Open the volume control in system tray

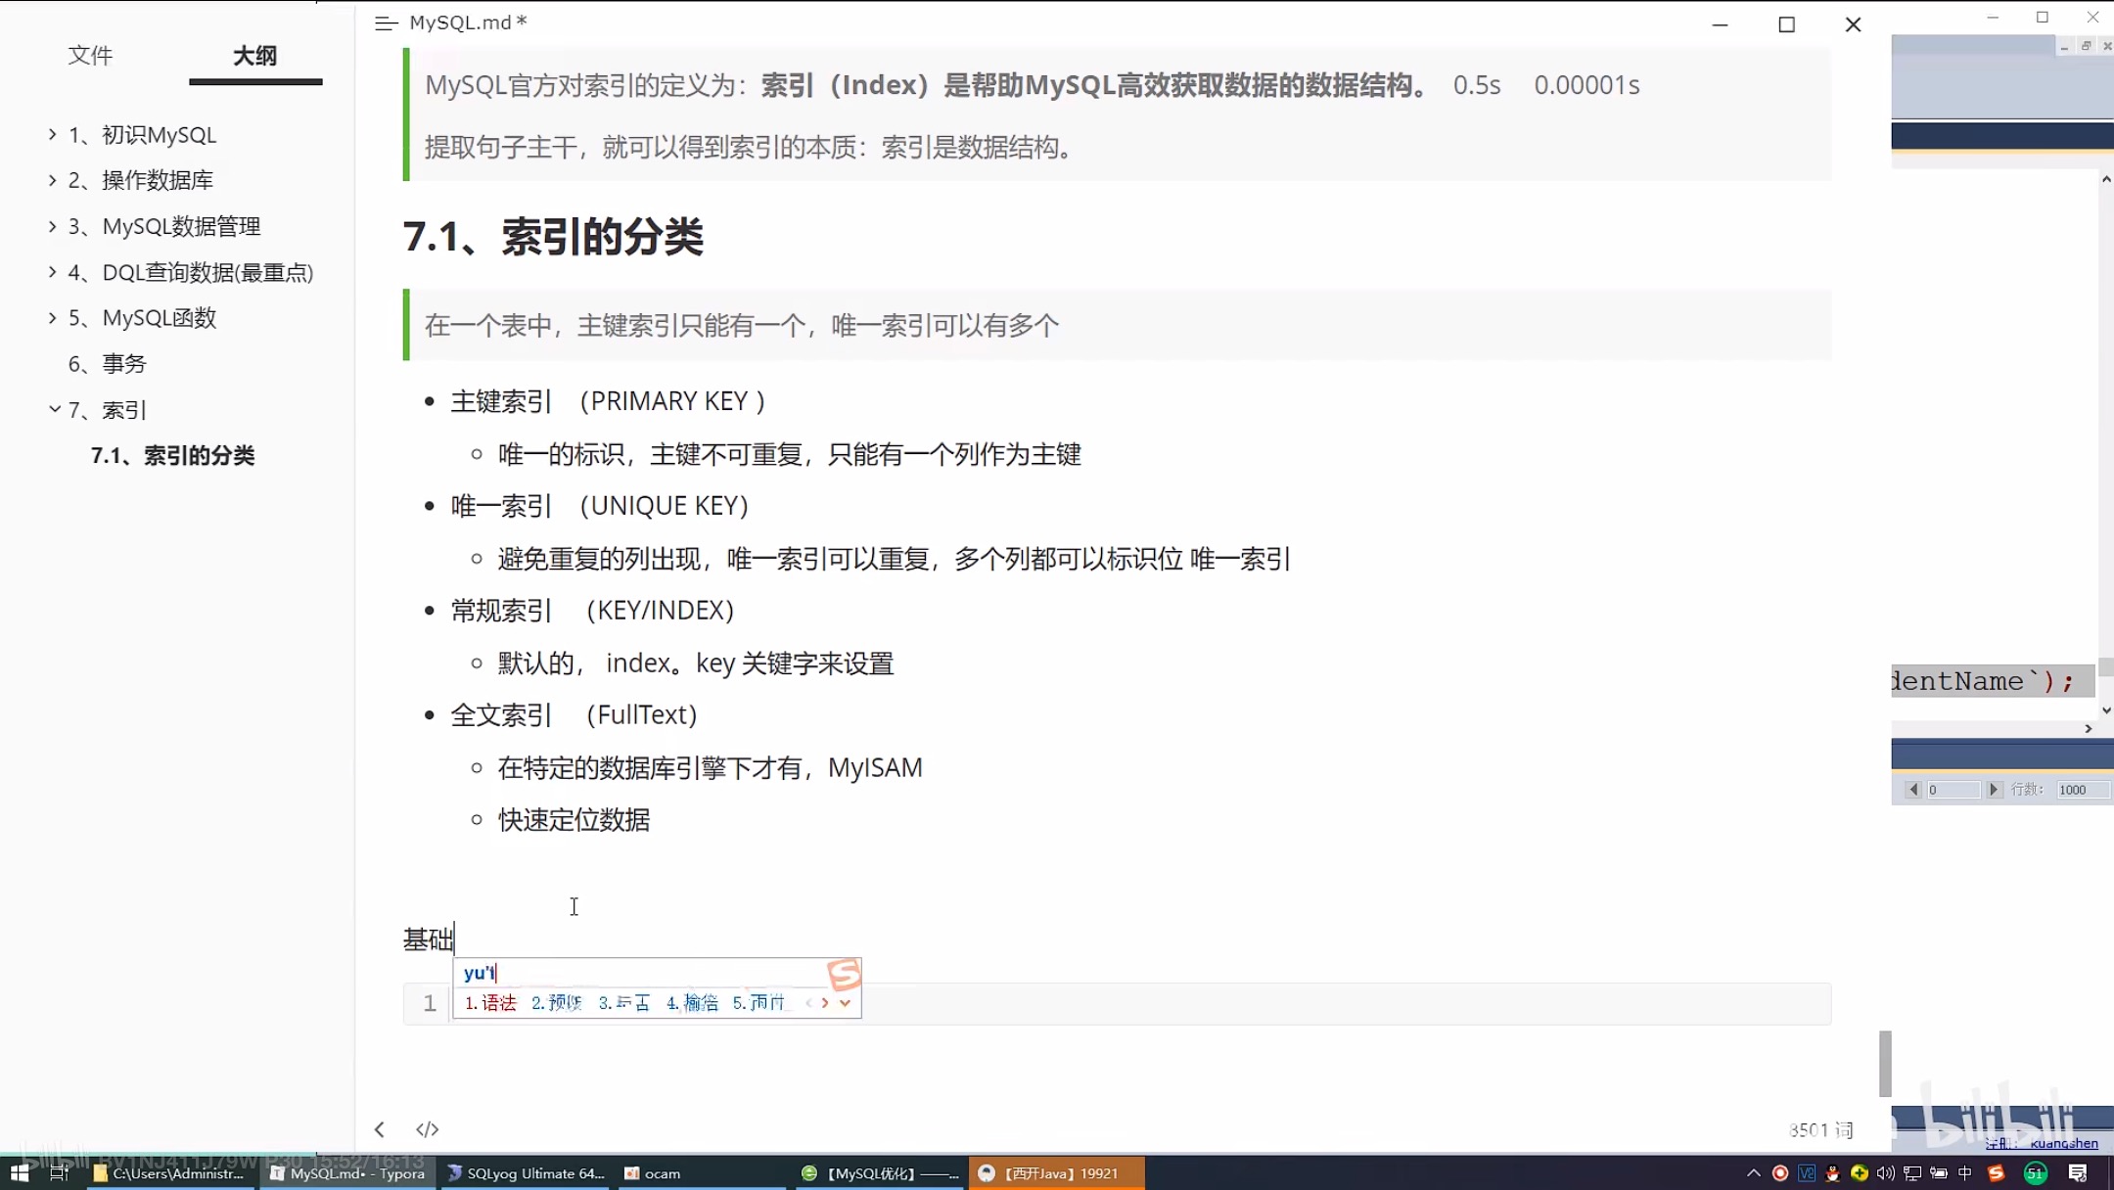pyautogui.click(x=1885, y=1172)
